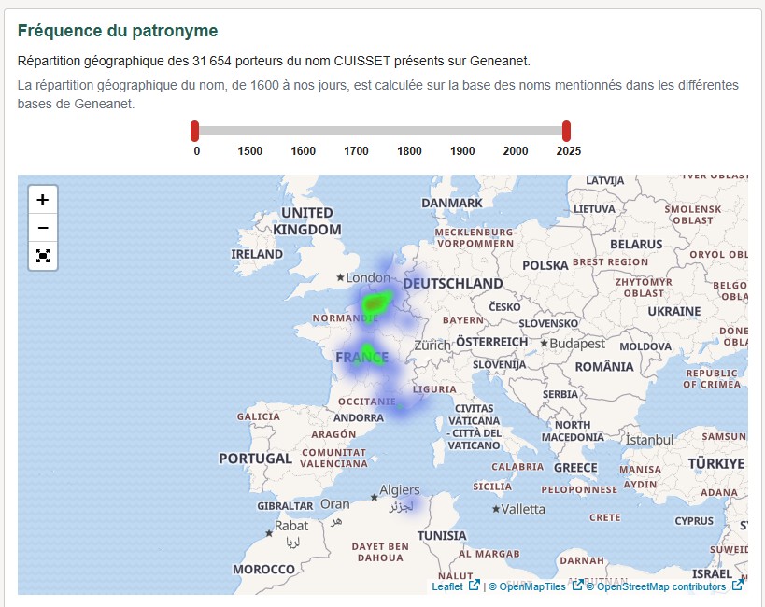
Task: Toggle fullscreen map view
Action: pyautogui.click(x=43, y=256)
